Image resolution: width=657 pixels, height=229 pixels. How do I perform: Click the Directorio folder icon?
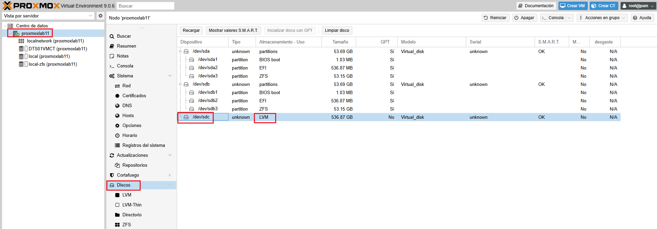117,215
